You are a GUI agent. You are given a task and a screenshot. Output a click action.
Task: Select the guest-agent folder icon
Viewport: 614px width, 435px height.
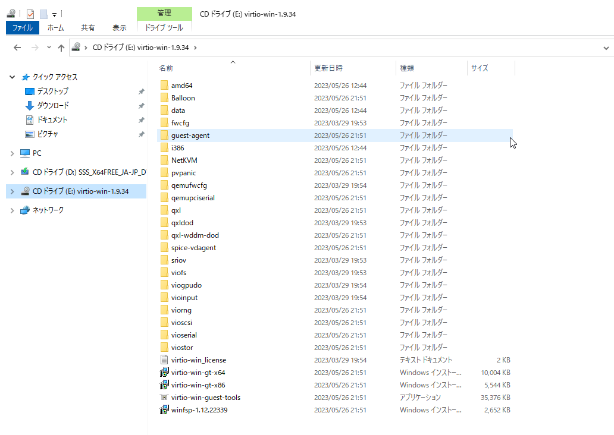pos(164,135)
